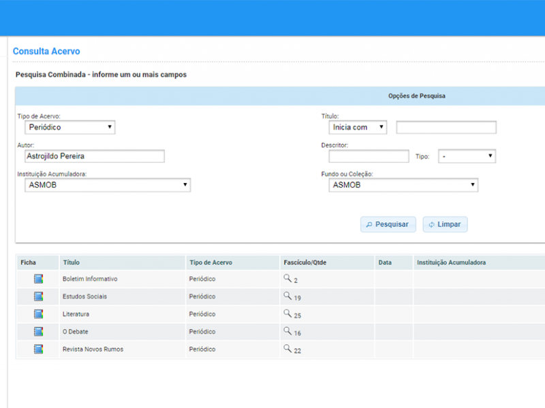Open ficha icon for Literatura row
This screenshot has width=545, height=408.
(38, 314)
